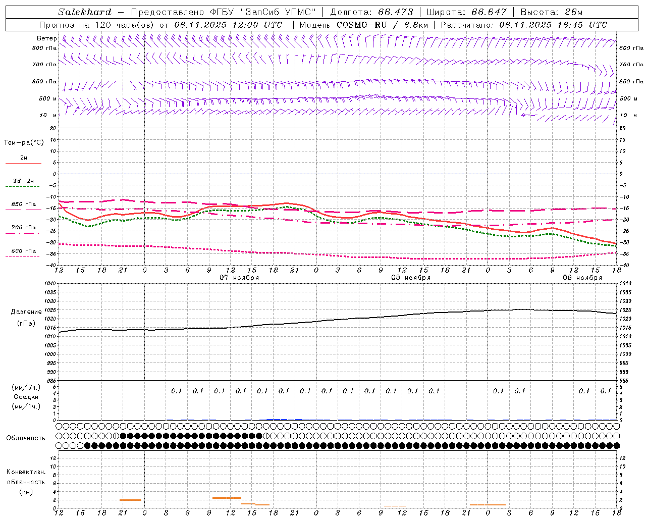Click the "Осадки" precipitation label

(26, 397)
